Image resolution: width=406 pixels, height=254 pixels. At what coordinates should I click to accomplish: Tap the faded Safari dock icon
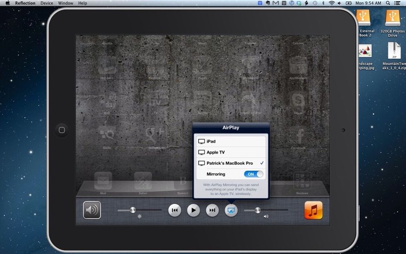pos(143,181)
